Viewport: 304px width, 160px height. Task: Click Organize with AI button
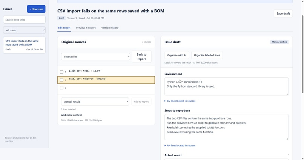click(177, 55)
